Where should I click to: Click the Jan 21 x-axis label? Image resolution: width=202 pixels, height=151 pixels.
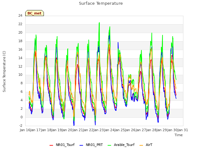tap(78, 130)
